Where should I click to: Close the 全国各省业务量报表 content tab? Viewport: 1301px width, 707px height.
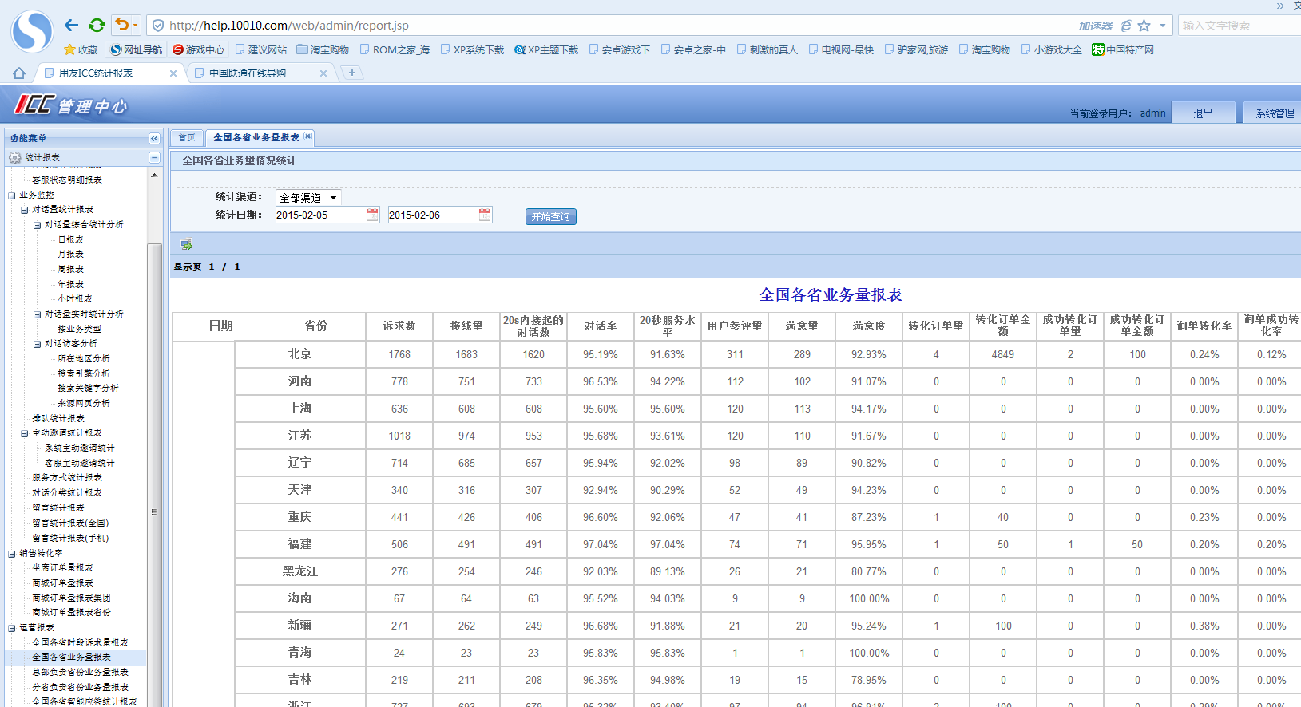pos(307,136)
